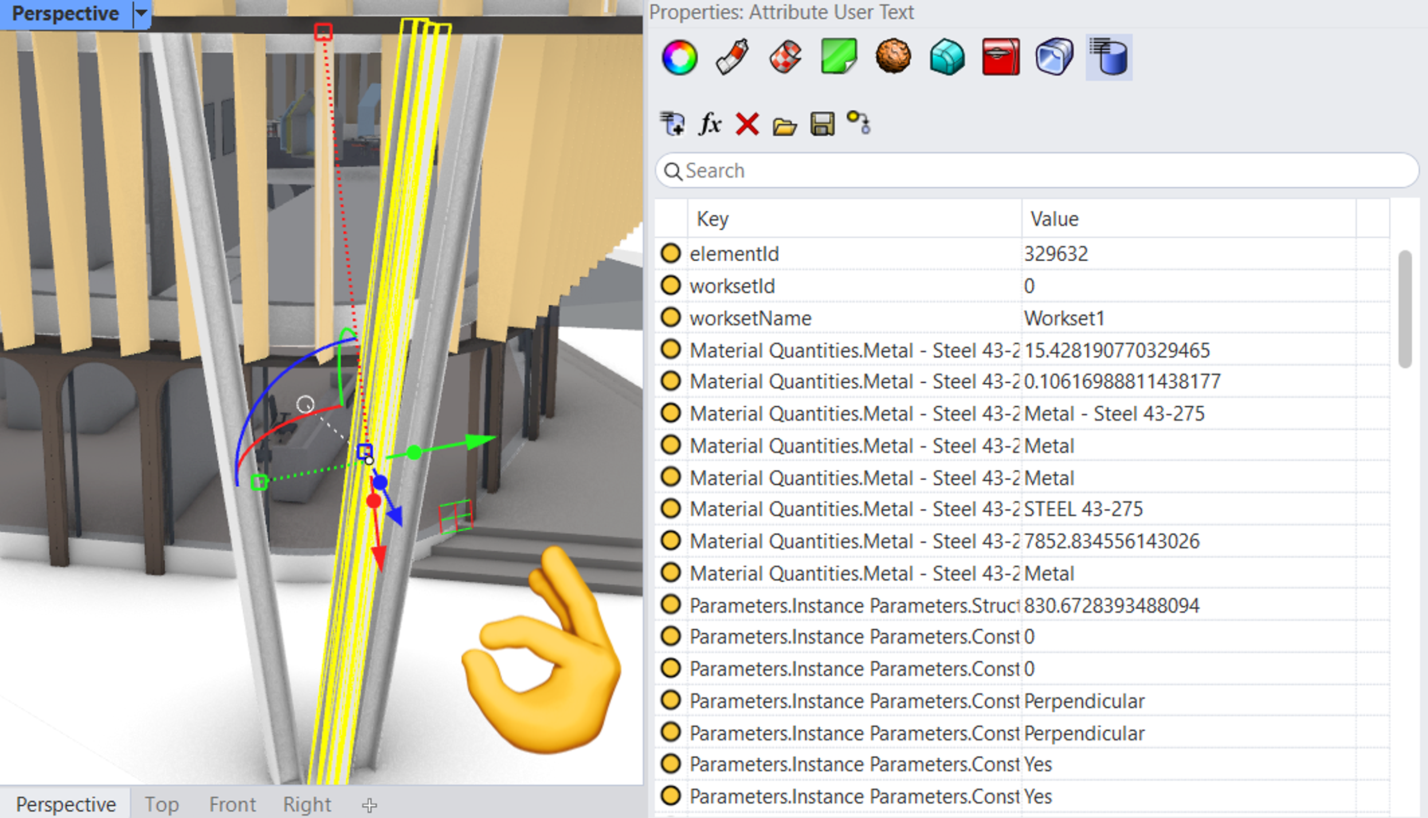Image resolution: width=1428 pixels, height=818 pixels.
Task: Click the gumball green Y-axis arrow
Action: pyautogui.click(x=480, y=441)
